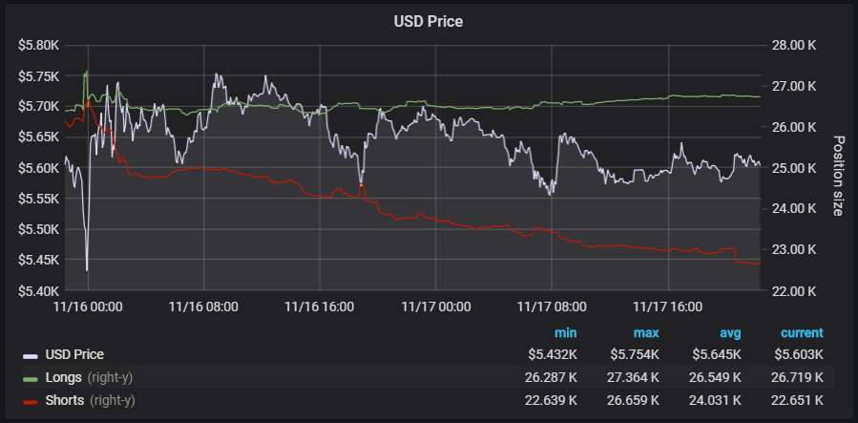Sort legend by the min column
The height and width of the screenshot is (423, 858).
(x=566, y=333)
